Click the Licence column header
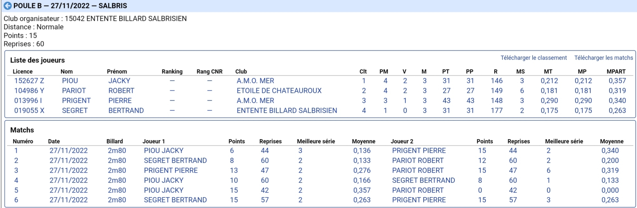 pyautogui.click(x=22, y=71)
